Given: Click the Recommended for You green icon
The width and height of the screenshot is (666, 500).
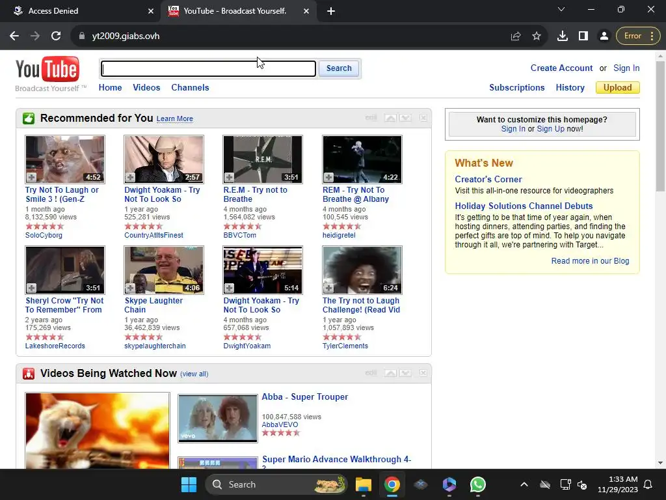Looking at the screenshot, I should click(x=29, y=118).
